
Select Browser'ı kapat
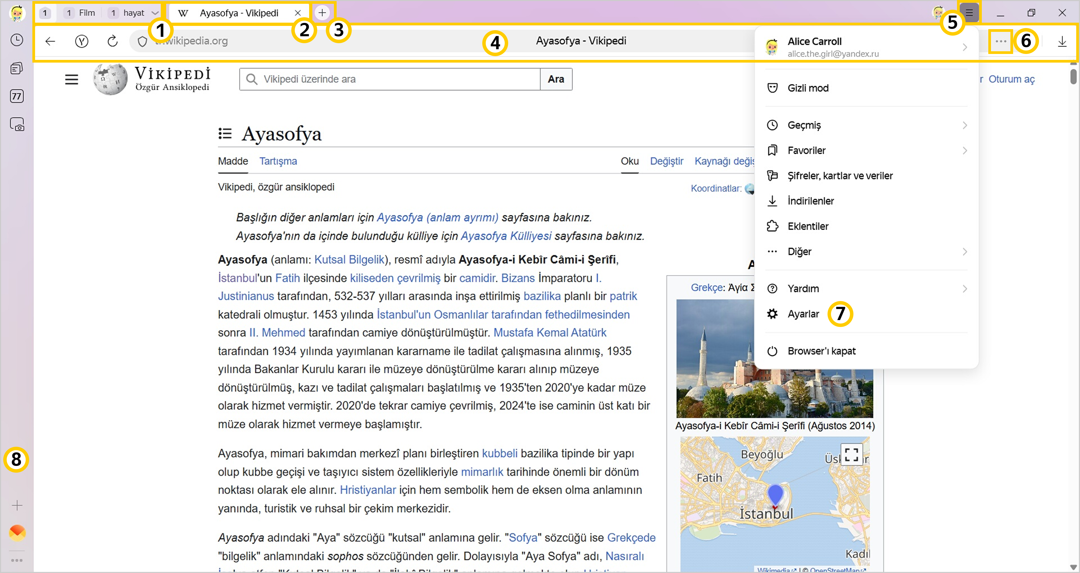[x=866, y=351]
